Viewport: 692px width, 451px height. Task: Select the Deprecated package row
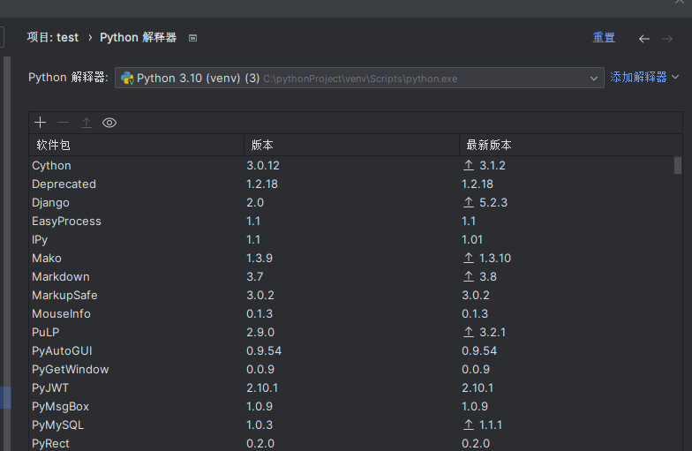pyautogui.click(x=351, y=184)
